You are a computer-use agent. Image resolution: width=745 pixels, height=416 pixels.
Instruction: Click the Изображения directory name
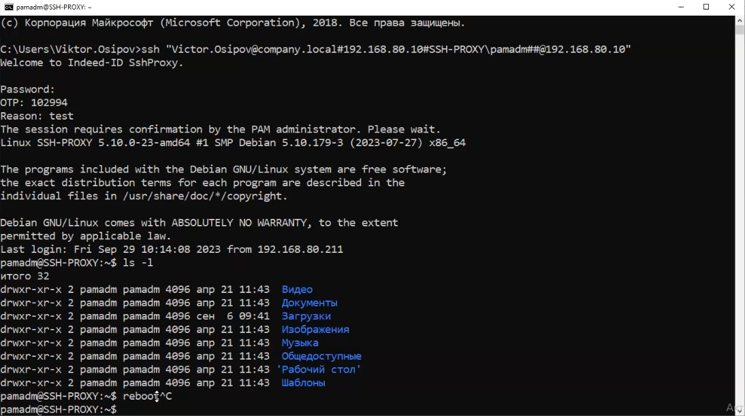(x=315, y=330)
